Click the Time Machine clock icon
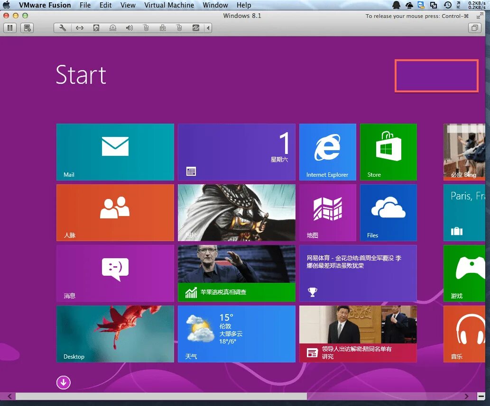Screen dimensions: 490x406 pyautogui.click(x=447, y=5)
